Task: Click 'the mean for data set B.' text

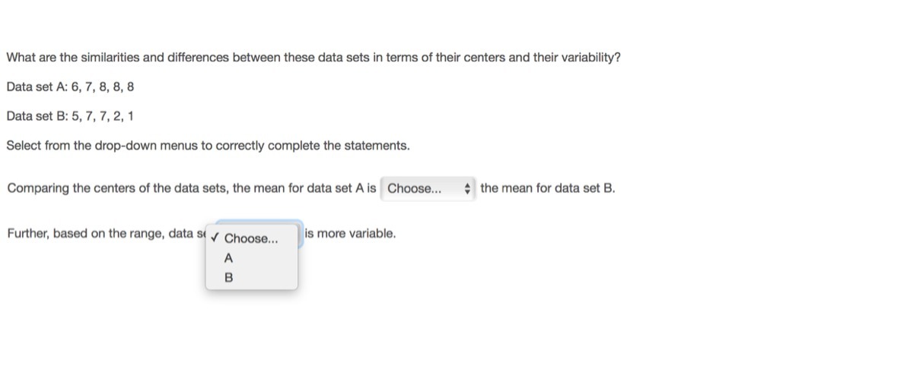Action: [547, 188]
